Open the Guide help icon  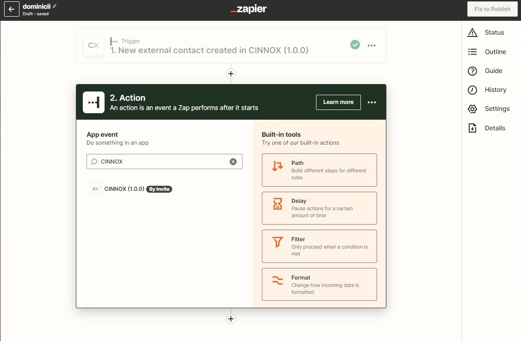tap(472, 71)
